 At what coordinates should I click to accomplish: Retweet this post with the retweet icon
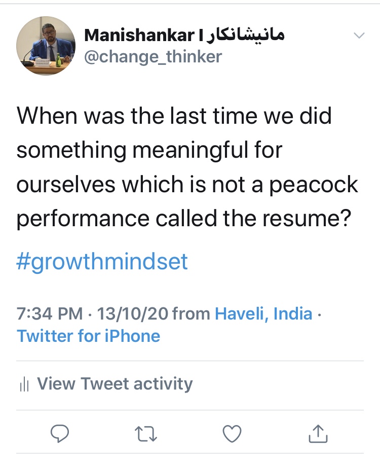point(146,433)
